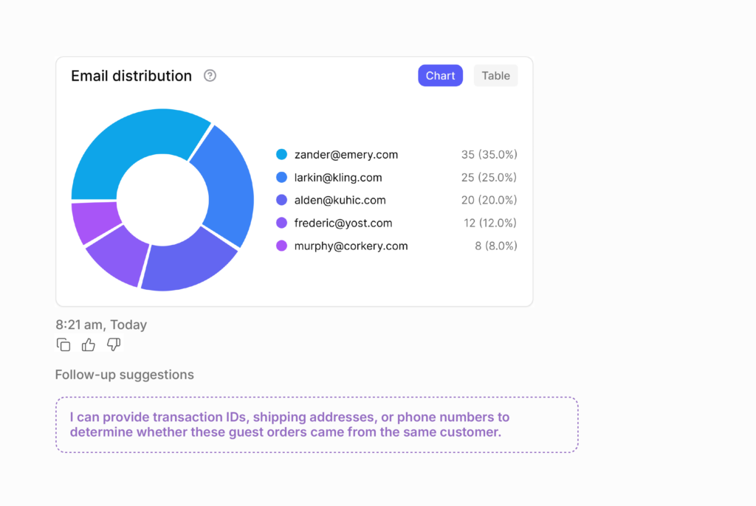Click the follow-up suggestion about transaction IDs
The width and height of the screenshot is (756, 506).
click(x=316, y=425)
